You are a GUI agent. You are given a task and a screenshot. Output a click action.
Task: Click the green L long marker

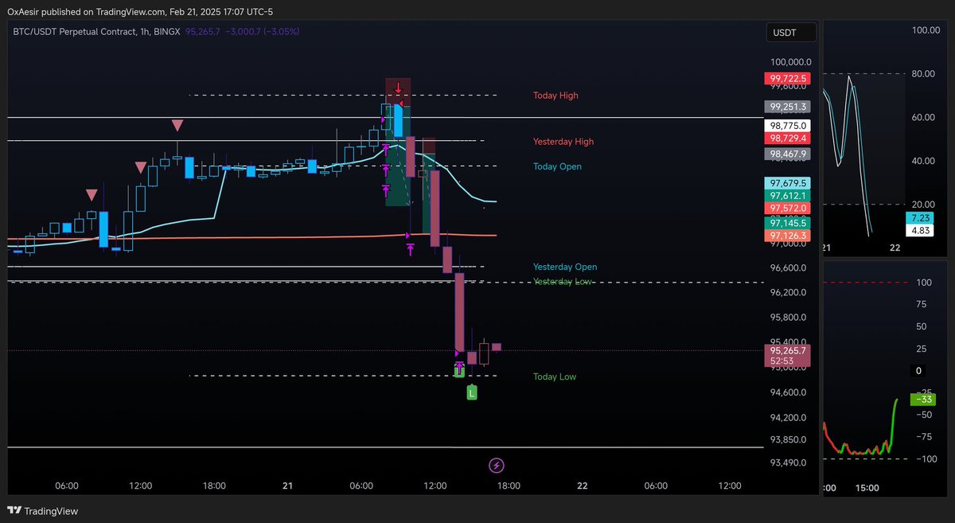(472, 392)
